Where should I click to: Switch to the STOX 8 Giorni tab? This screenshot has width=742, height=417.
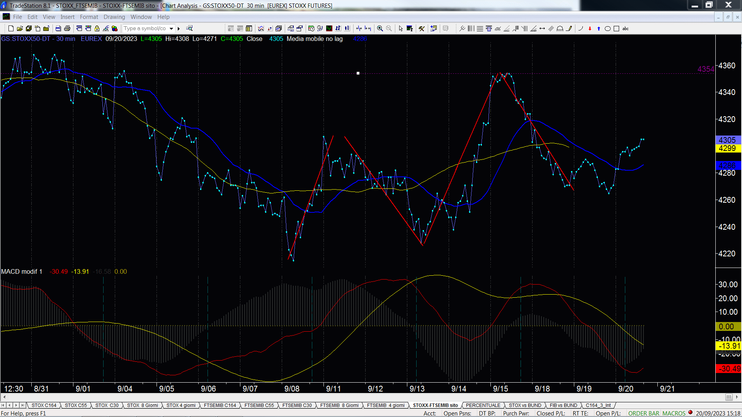tap(142, 405)
